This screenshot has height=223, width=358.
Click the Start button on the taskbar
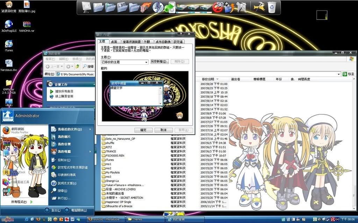coord(8,219)
